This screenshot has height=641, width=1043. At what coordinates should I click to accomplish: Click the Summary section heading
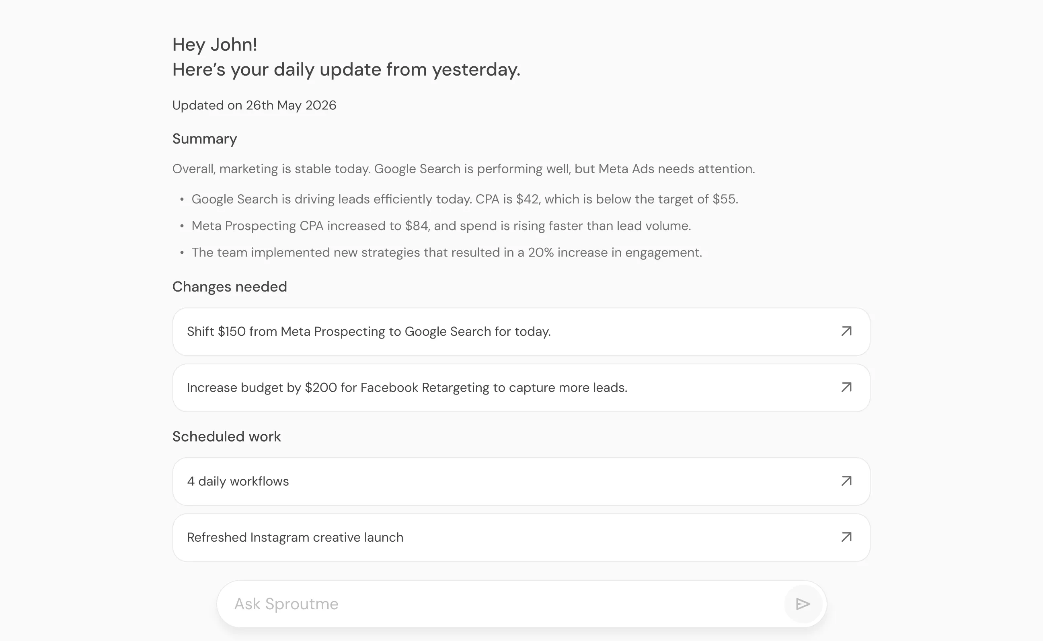[205, 139]
